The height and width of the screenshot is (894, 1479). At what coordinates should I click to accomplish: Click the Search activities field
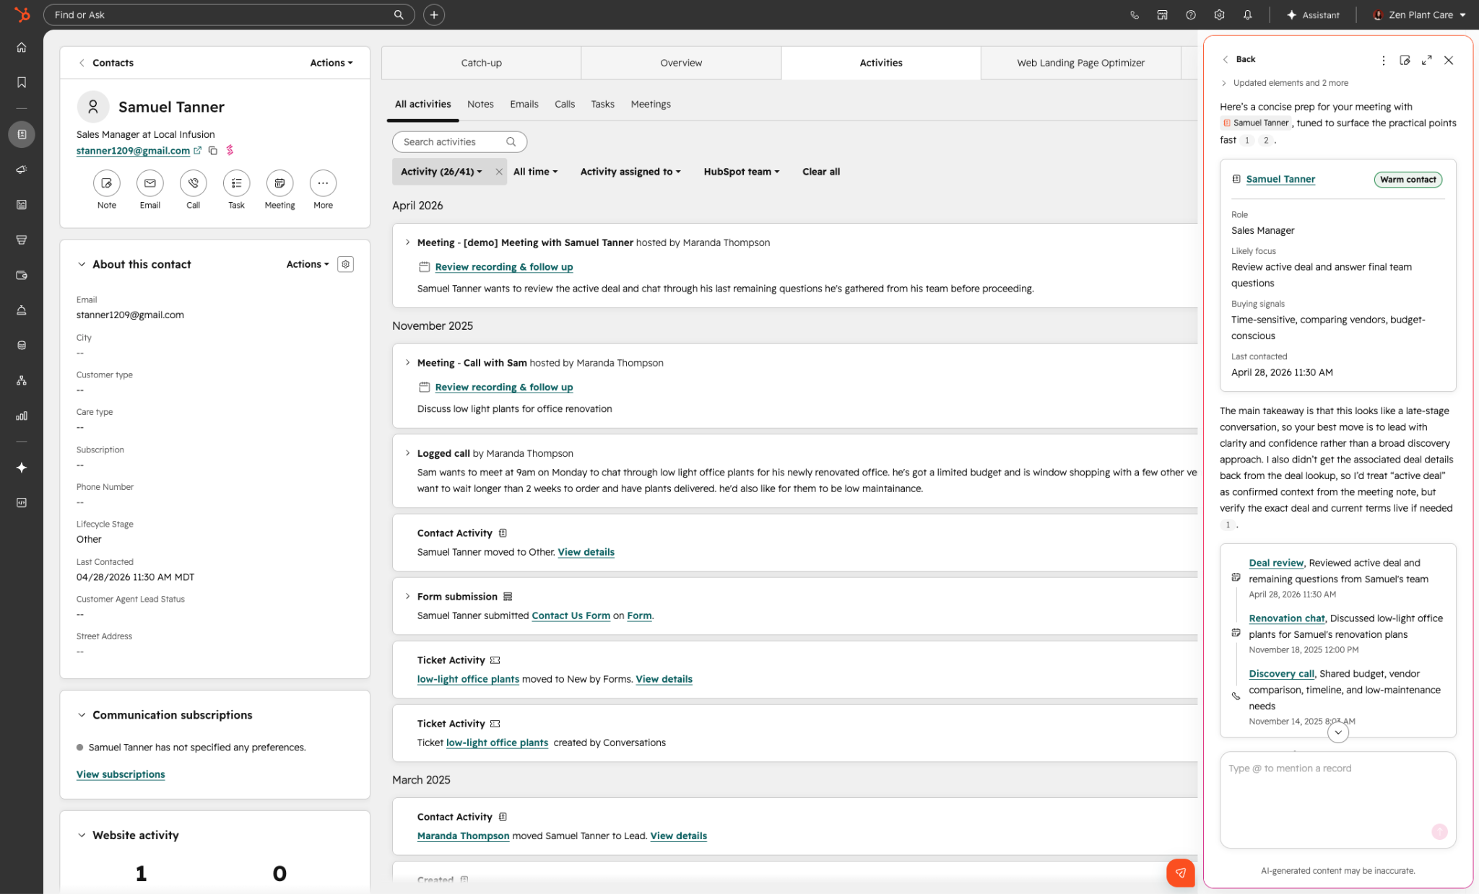[459, 141]
